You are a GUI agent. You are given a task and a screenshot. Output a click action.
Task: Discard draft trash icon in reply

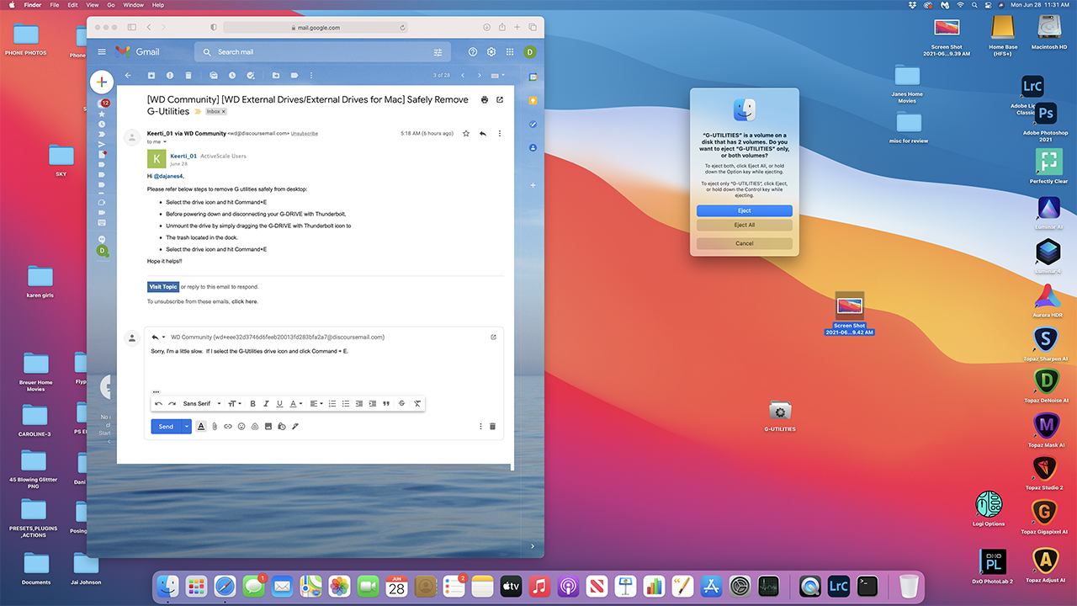tap(493, 427)
